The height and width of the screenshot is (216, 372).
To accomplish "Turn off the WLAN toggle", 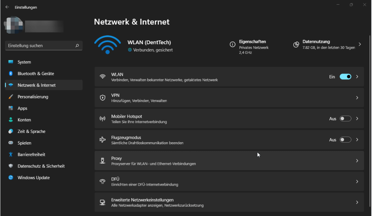I will tap(345, 77).
